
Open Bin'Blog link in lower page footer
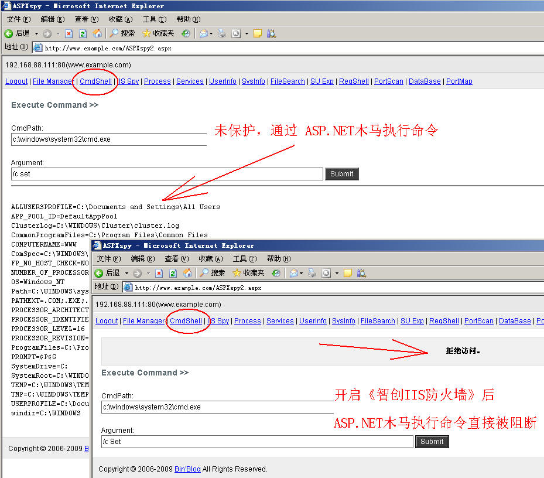187,469
